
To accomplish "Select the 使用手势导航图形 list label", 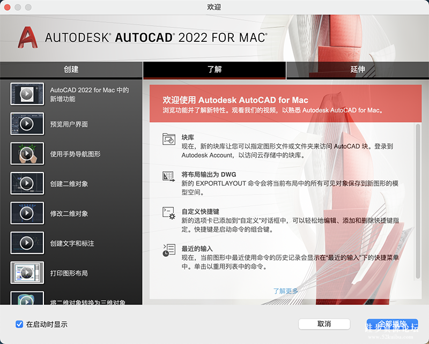I will pyautogui.click(x=75, y=154).
